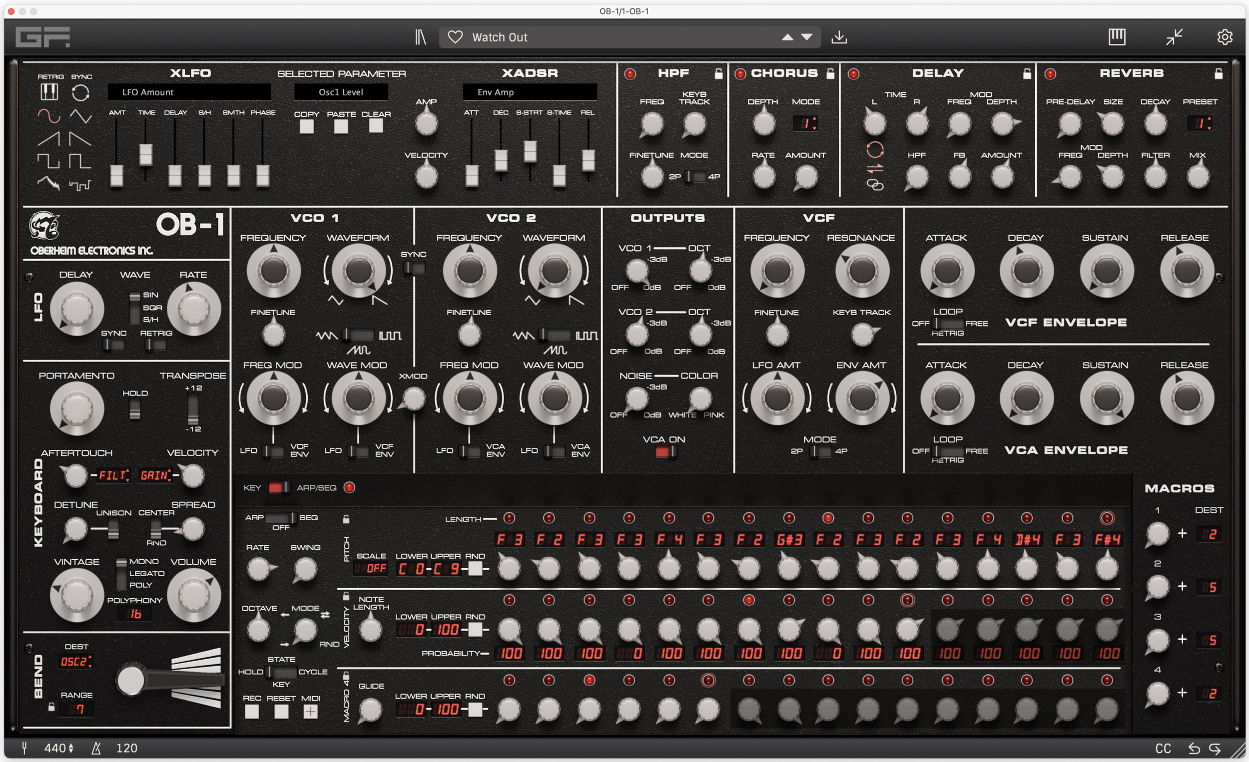Open the settings gear icon
Image resolution: width=1249 pixels, height=762 pixels.
coord(1225,37)
